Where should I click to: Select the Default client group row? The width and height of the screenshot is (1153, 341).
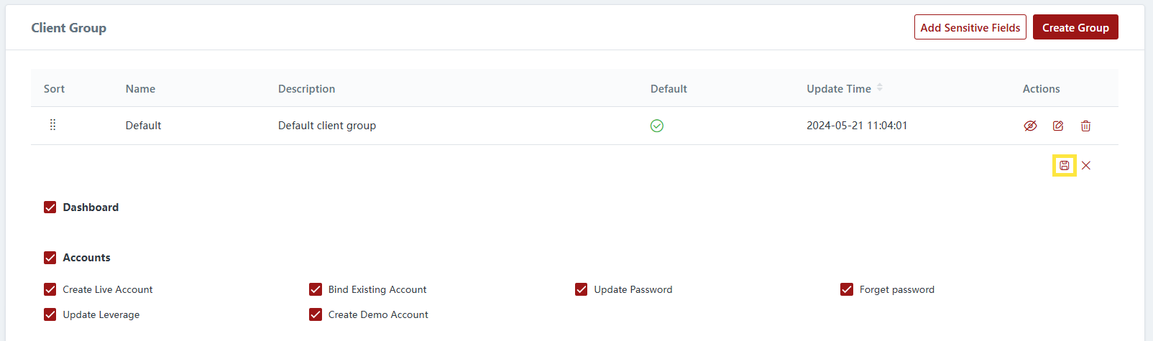pyautogui.click(x=327, y=126)
